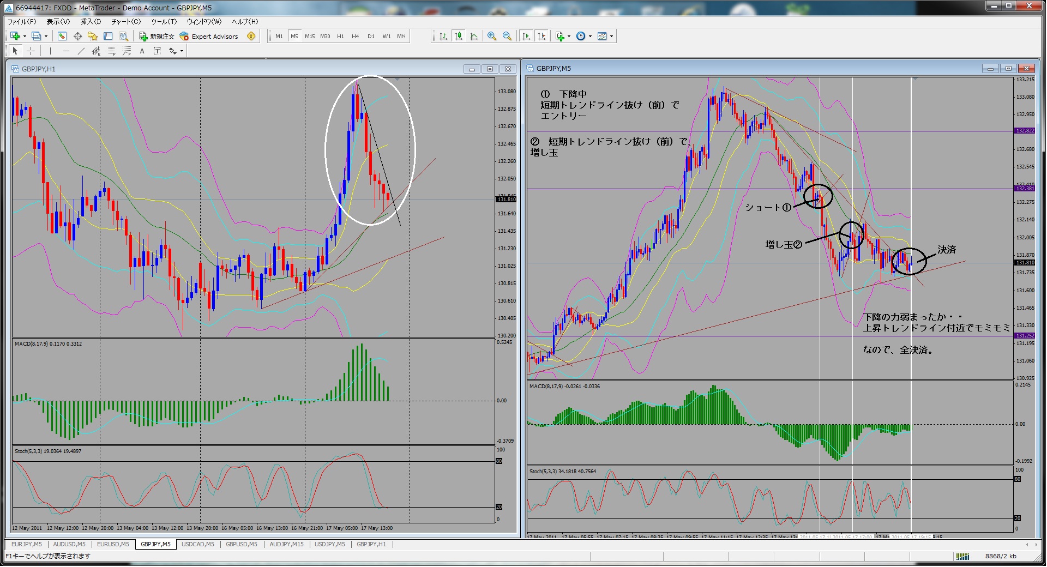Expand the indicators list dropdown arrow
Screen dimensions: 1047x567
click(569, 37)
